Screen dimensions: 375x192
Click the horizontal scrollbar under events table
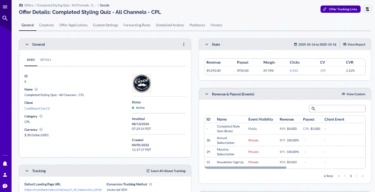pos(246,168)
